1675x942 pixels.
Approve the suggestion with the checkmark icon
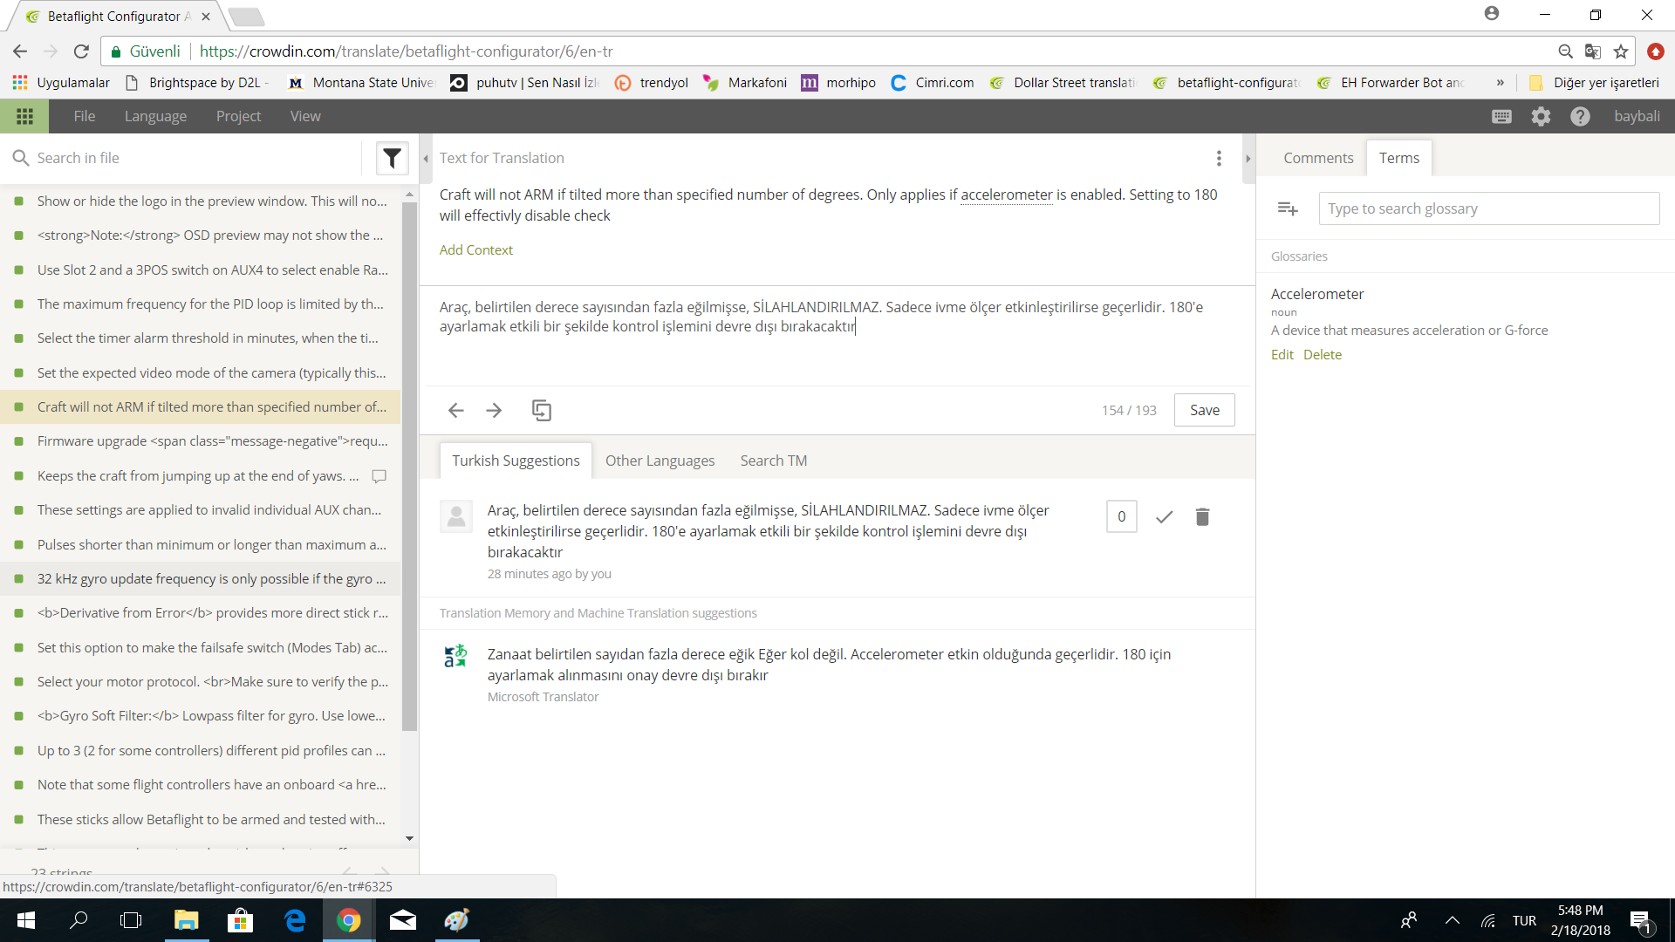(x=1163, y=517)
